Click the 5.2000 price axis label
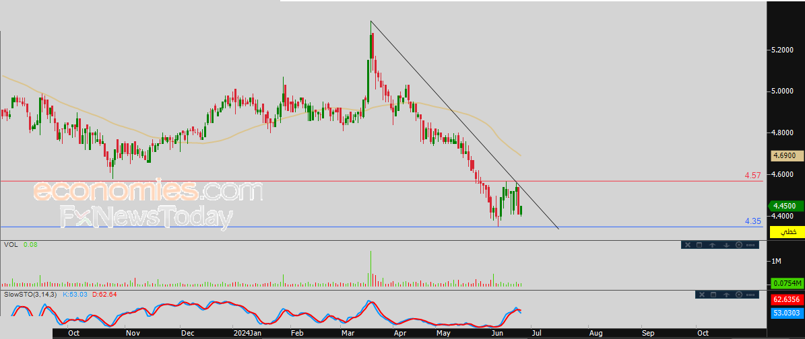This screenshot has width=805, height=339. point(782,50)
